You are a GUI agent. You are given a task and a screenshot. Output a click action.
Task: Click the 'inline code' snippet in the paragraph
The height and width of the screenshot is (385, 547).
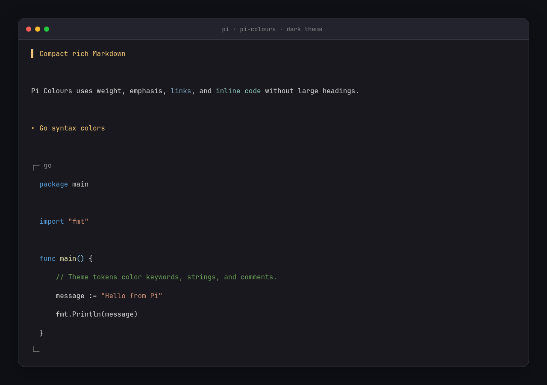[238, 91]
